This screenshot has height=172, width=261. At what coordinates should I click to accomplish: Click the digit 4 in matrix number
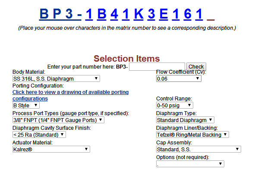coord(114,14)
